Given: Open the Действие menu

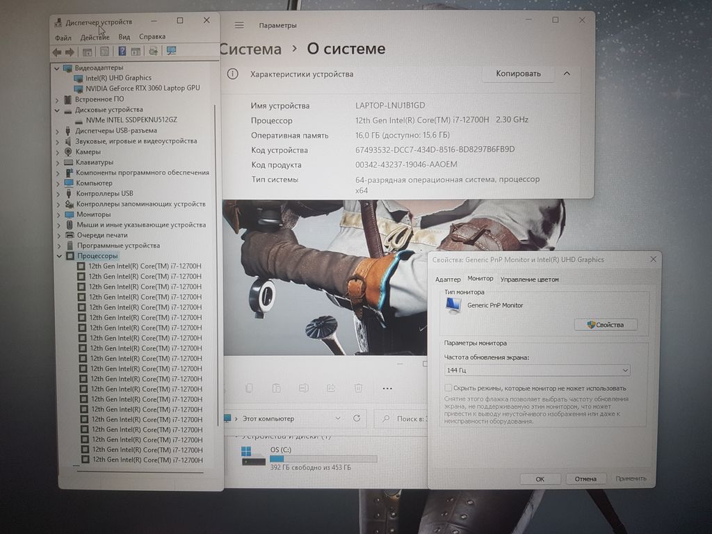Looking at the screenshot, I should 95,37.
